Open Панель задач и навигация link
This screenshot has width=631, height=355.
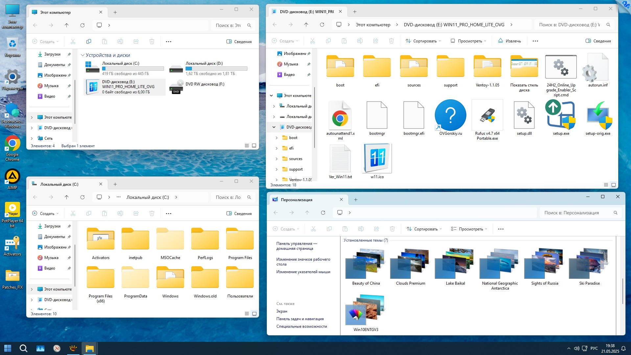(300, 319)
